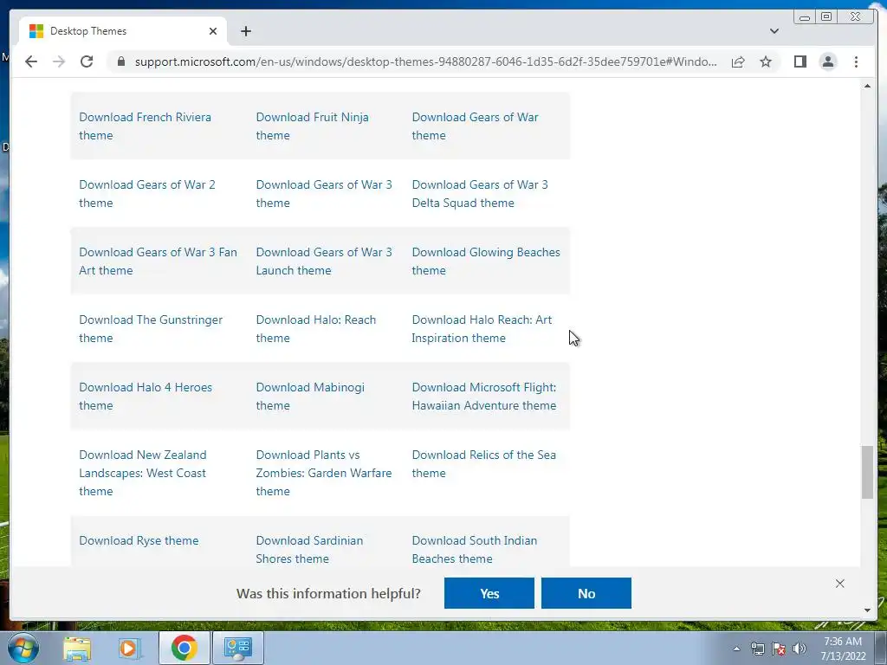Share this page via share icon
Image resolution: width=887 pixels, height=665 pixels.
738,61
